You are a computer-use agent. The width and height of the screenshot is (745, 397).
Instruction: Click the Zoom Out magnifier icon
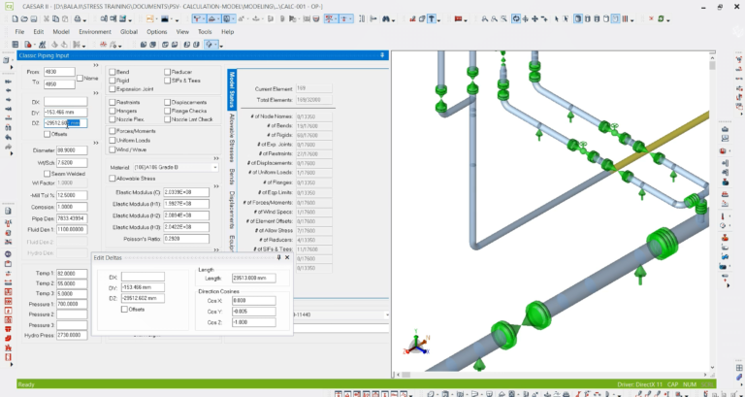tap(494, 19)
